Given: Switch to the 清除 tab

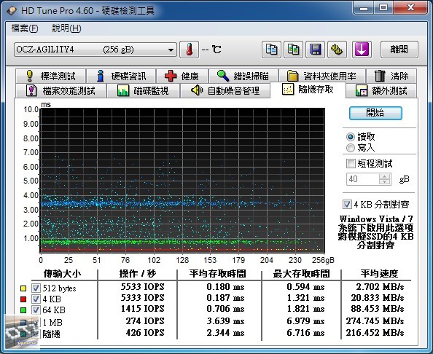Looking at the screenshot, I should tap(391, 76).
